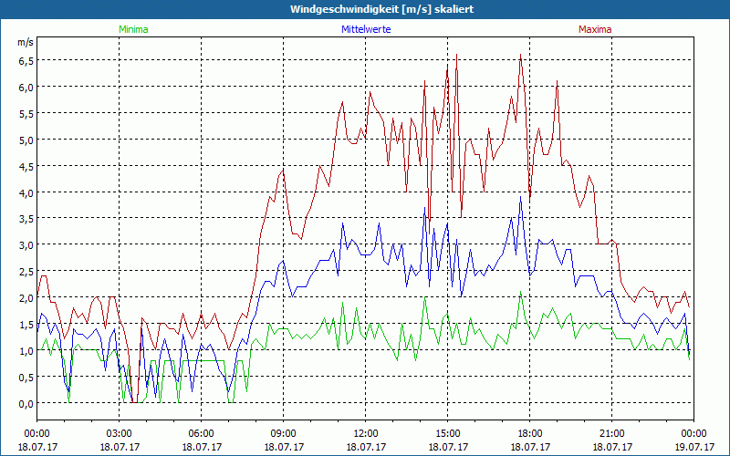
Task: Click the Windgeschwindigkeit [m/s] skaliert title
Action: coord(381,9)
